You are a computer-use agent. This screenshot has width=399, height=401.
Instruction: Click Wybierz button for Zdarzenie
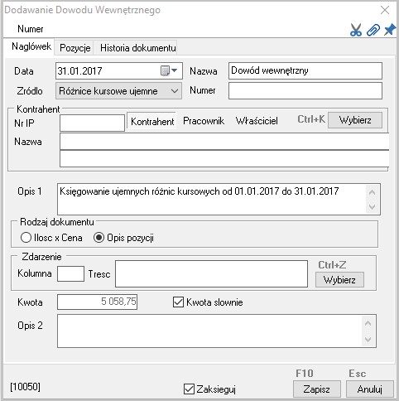tap(339, 280)
